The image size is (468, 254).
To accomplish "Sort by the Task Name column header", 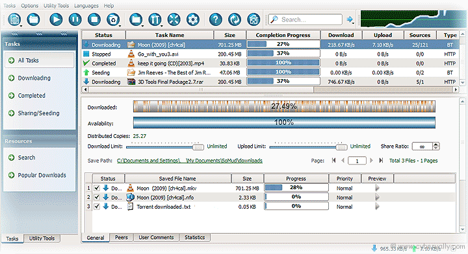I will [x=170, y=35].
